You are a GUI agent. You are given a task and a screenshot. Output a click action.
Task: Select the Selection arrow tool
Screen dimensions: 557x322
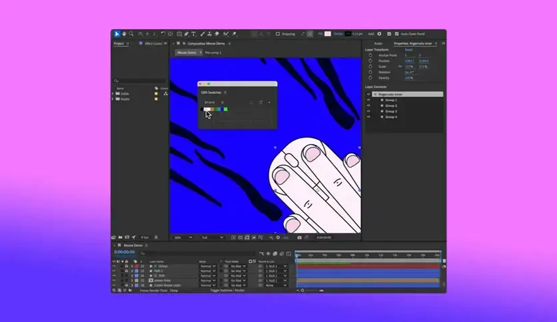117,34
